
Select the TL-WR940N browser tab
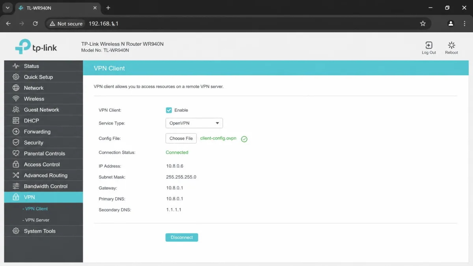click(x=58, y=8)
